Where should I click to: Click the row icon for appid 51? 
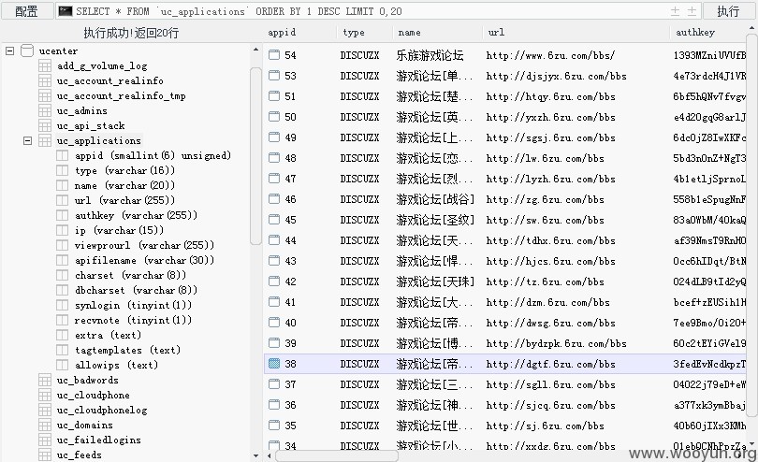[274, 95]
